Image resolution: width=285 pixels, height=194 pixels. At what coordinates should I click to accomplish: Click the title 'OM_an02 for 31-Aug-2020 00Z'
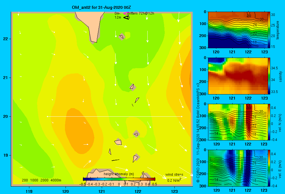(x=101, y=7)
